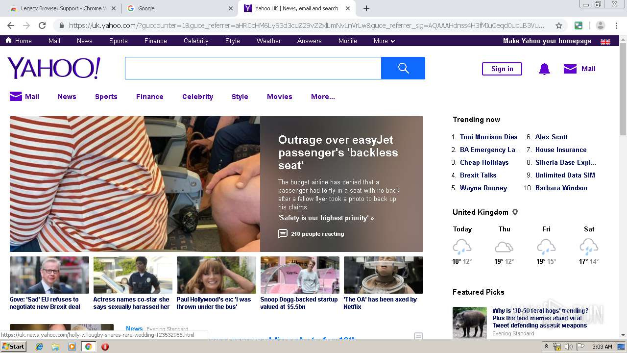Open the Chrome profile avatar icon
This screenshot has height=353, width=627.
(601, 25)
